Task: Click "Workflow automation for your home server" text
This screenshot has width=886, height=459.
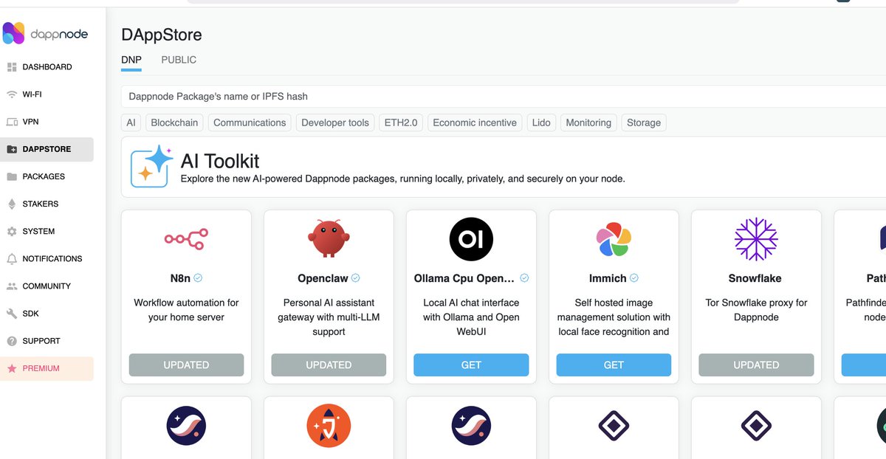Action: (186, 310)
